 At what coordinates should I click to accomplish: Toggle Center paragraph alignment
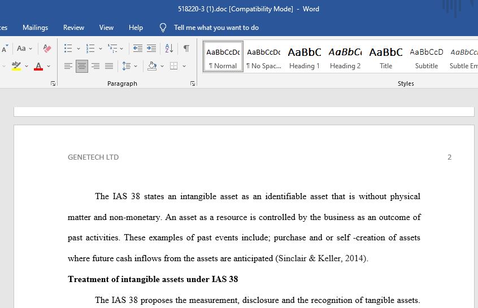pos(82,66)
